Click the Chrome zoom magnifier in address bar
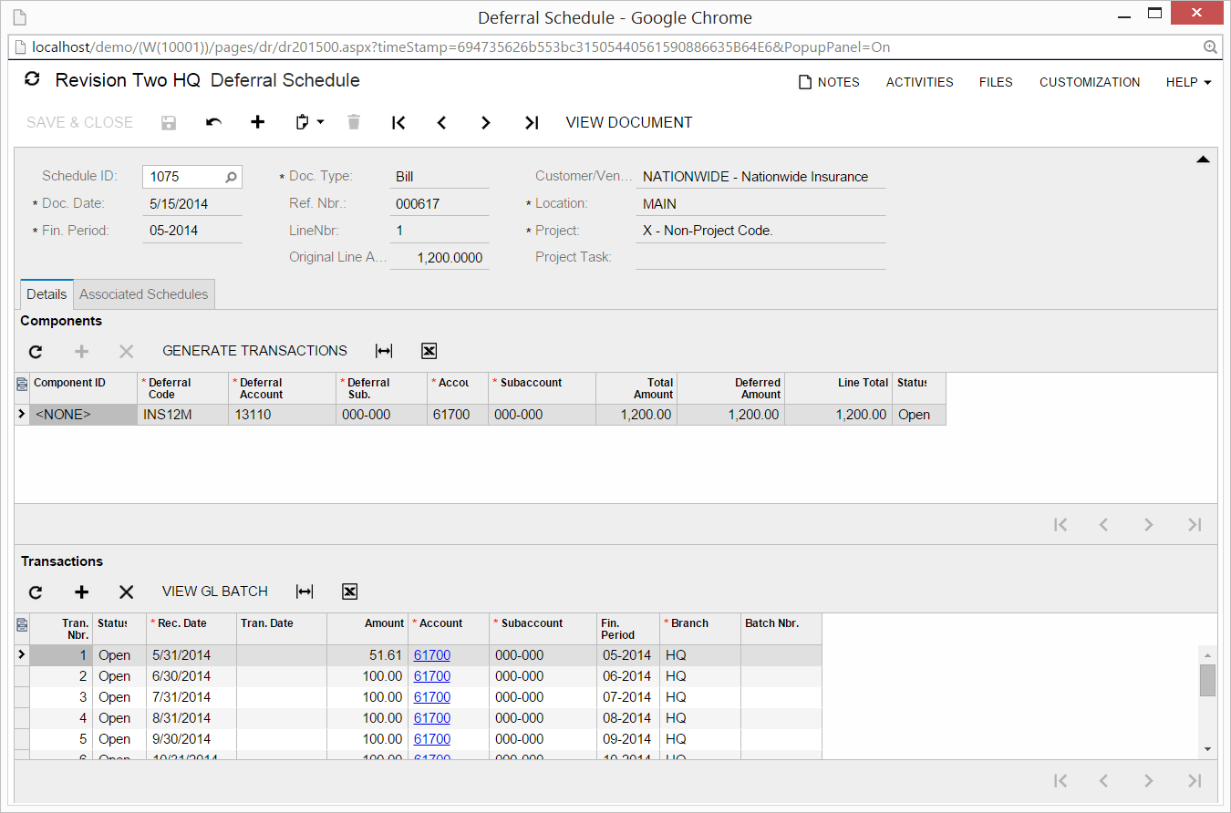 click(x=1210, y=46)
